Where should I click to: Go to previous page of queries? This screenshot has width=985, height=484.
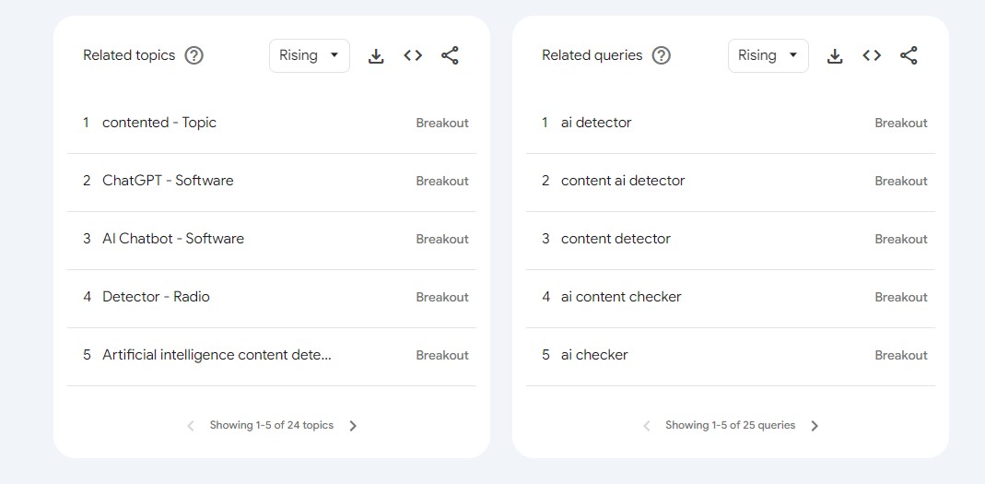[647, 426]
